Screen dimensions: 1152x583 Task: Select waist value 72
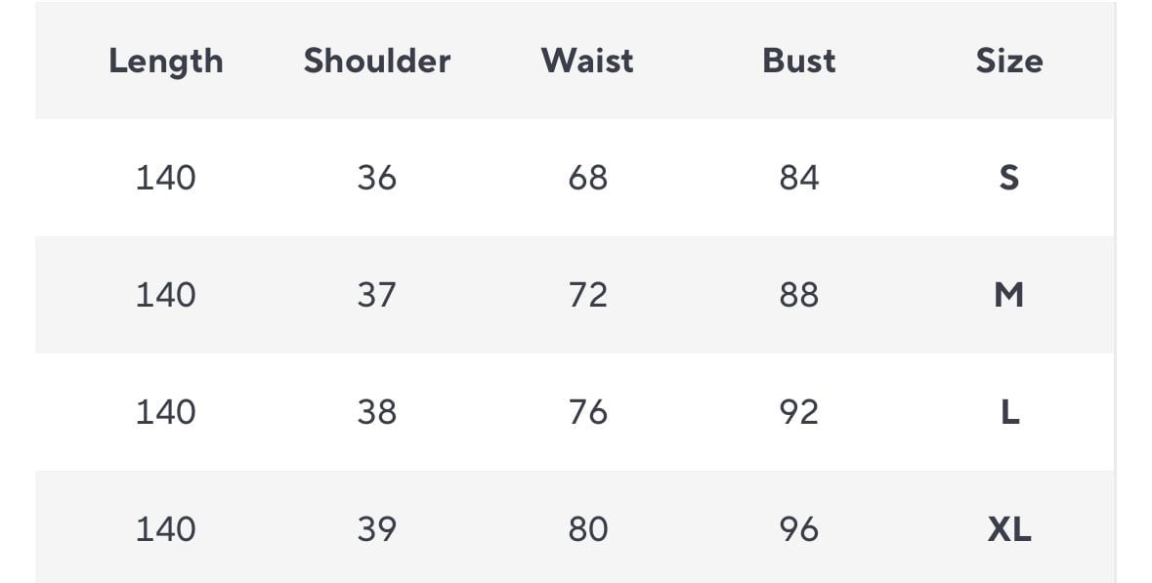click(587, 295)
